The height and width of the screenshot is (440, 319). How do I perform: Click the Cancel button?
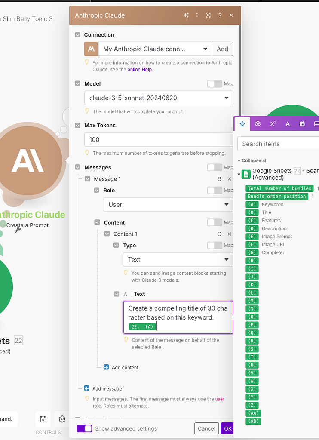[x=206, y=428]
